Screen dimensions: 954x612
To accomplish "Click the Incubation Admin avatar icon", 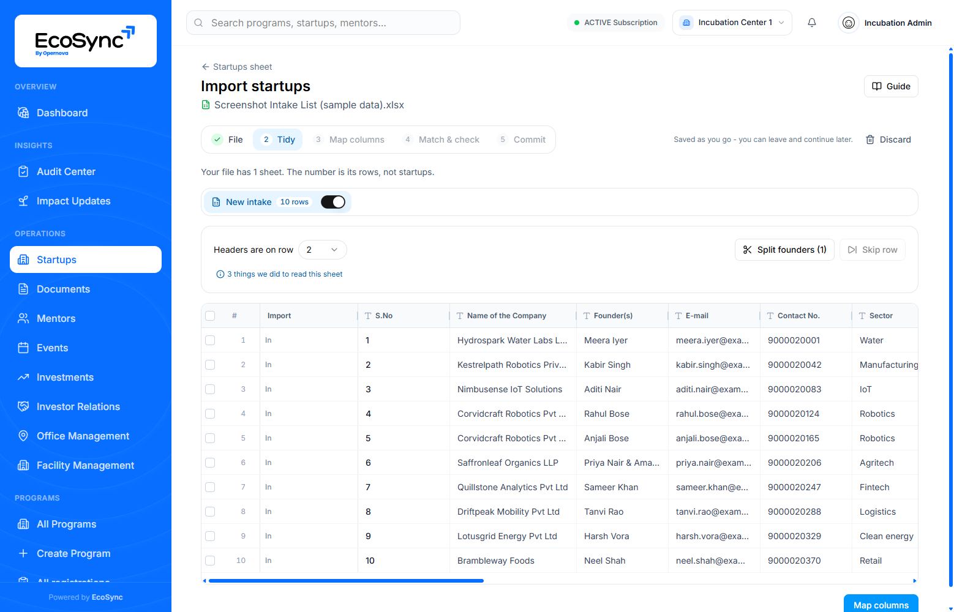I will [849, 23].
